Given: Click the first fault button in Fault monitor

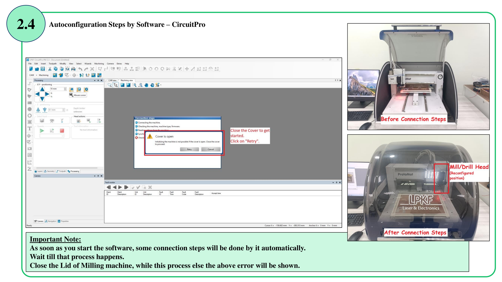Looking at the screenshot, I should 108,187.
